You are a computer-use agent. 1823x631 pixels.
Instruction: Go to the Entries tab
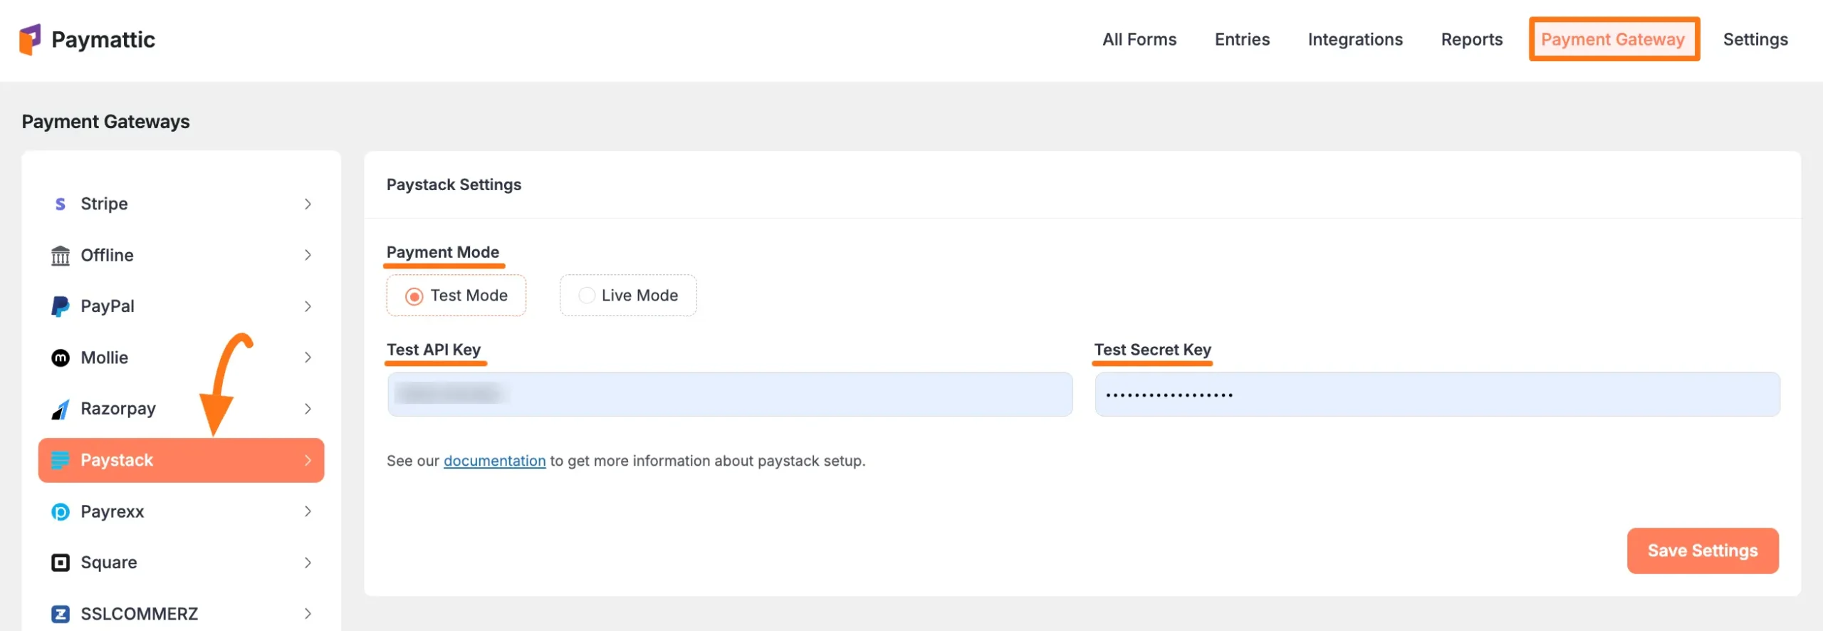point(1242,40)
